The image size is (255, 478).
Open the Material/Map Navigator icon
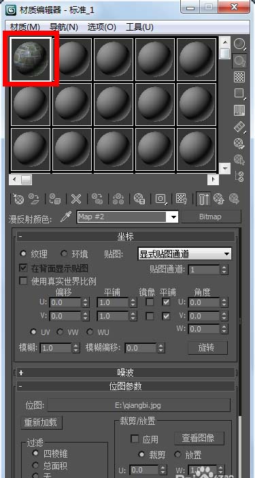[x=240, y=176]
